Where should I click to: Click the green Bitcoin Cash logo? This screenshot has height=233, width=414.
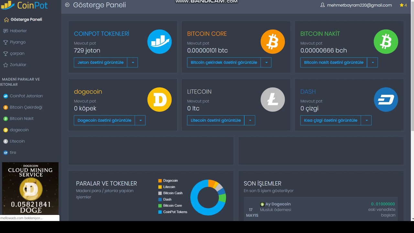coord(386,42)
